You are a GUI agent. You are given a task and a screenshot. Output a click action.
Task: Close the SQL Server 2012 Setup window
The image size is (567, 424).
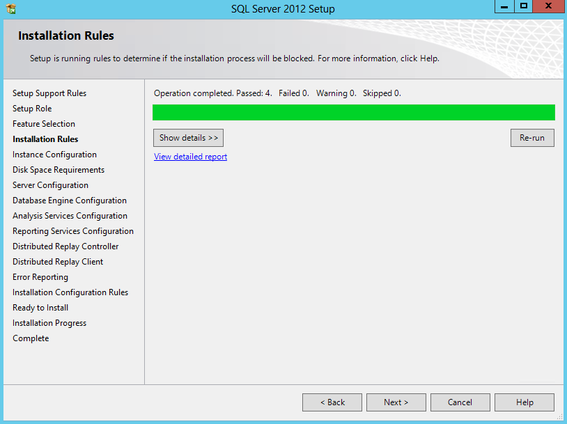click(548, 6)
